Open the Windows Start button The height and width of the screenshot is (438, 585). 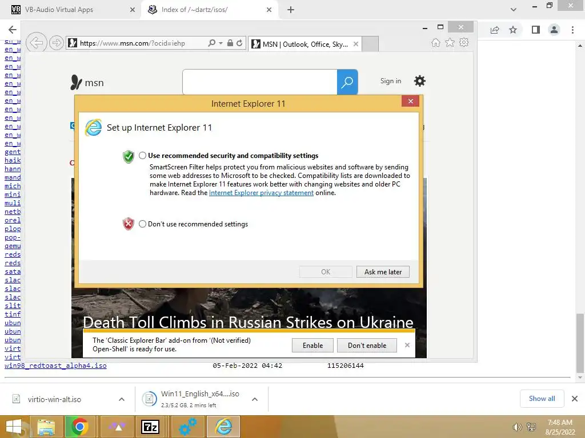click(x=14, y=427)
